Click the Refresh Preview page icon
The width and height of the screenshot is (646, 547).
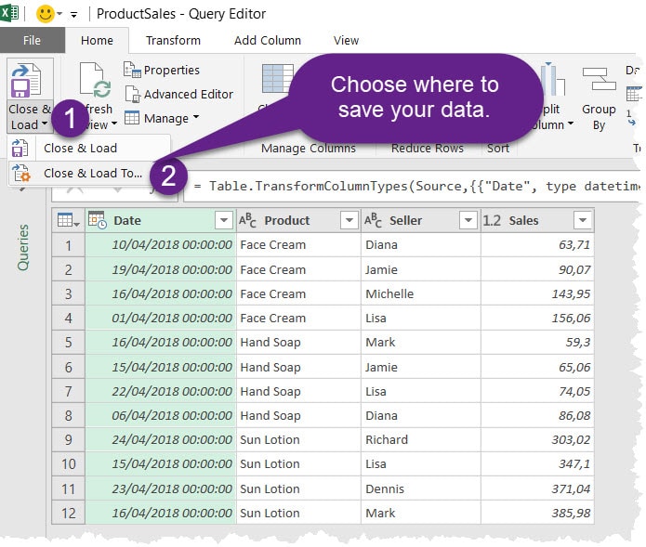(x=95, y=80)
